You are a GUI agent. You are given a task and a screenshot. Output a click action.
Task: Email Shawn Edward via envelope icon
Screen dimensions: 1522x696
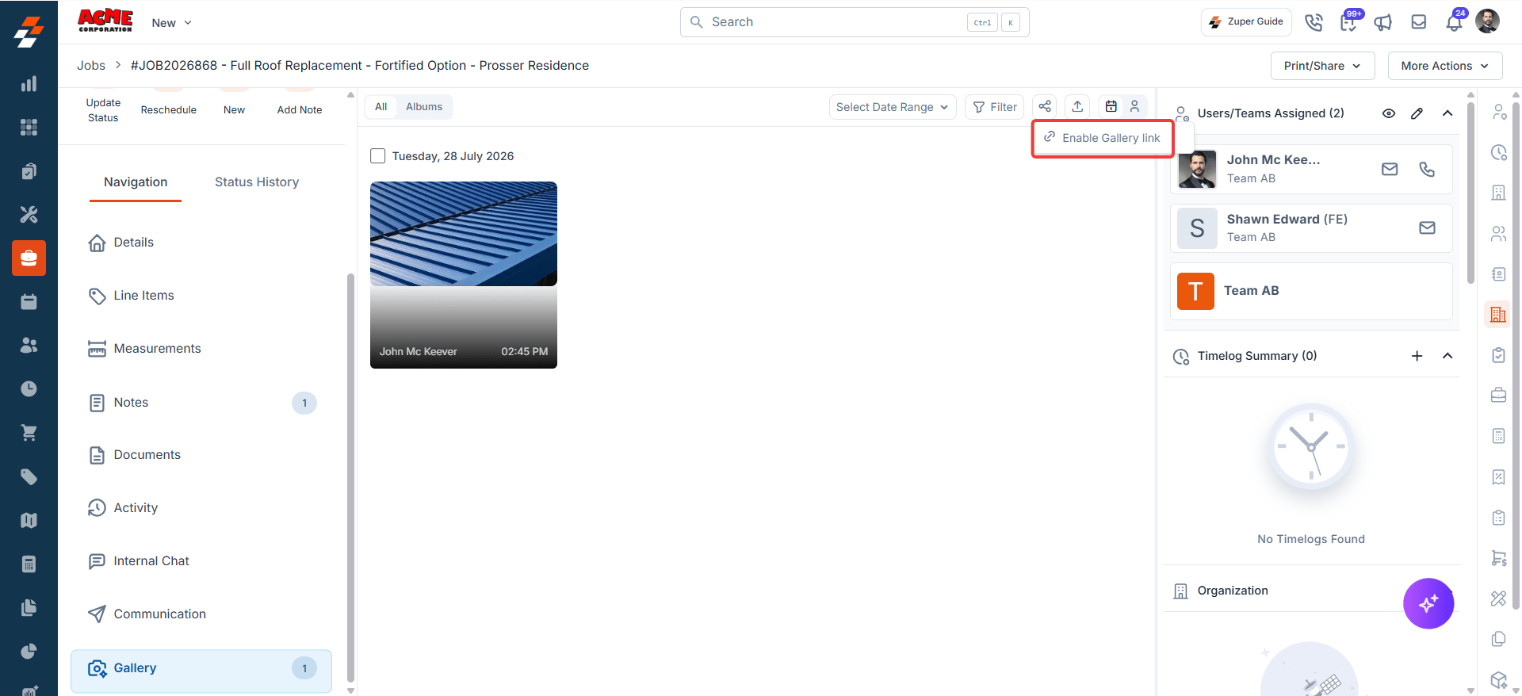[x=1427, y=228]
